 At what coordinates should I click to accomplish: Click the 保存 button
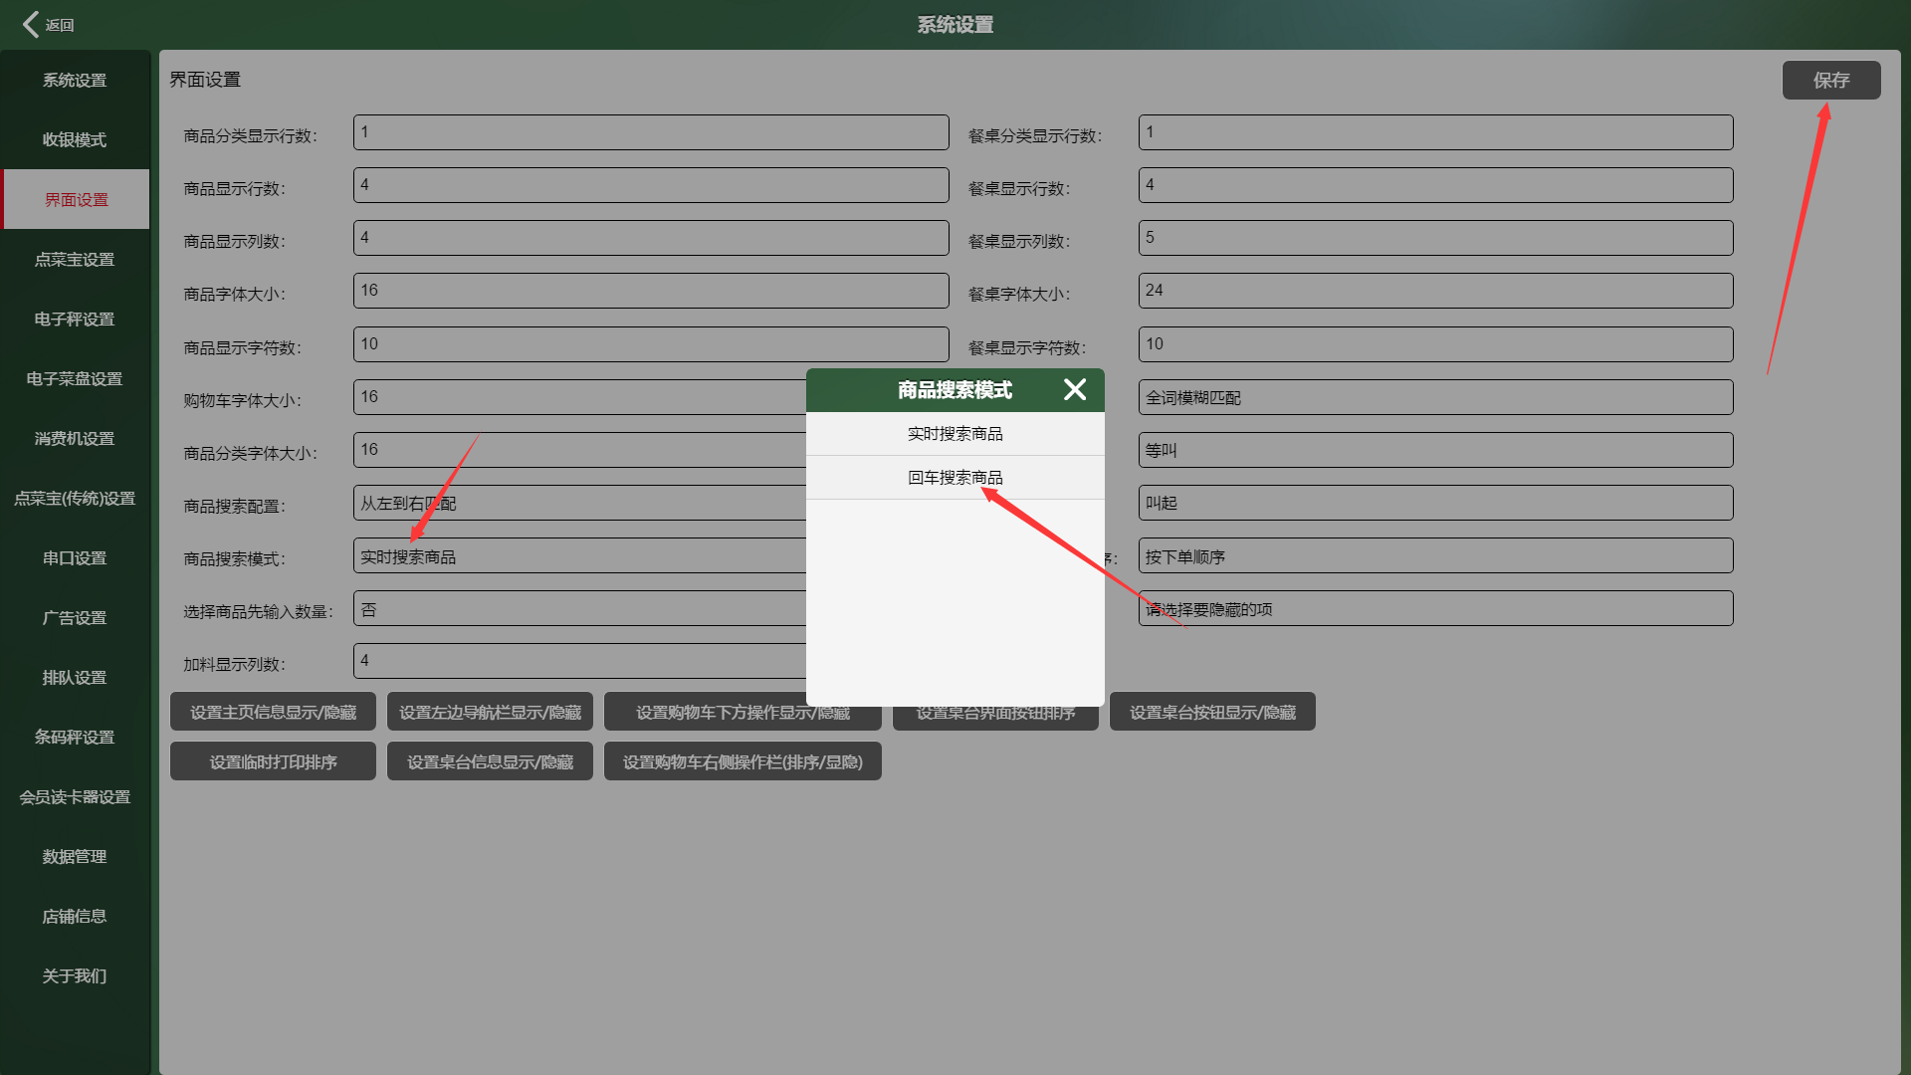[1830, 80]
